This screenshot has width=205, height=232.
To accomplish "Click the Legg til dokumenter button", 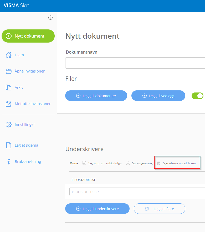I will (96, 96).
